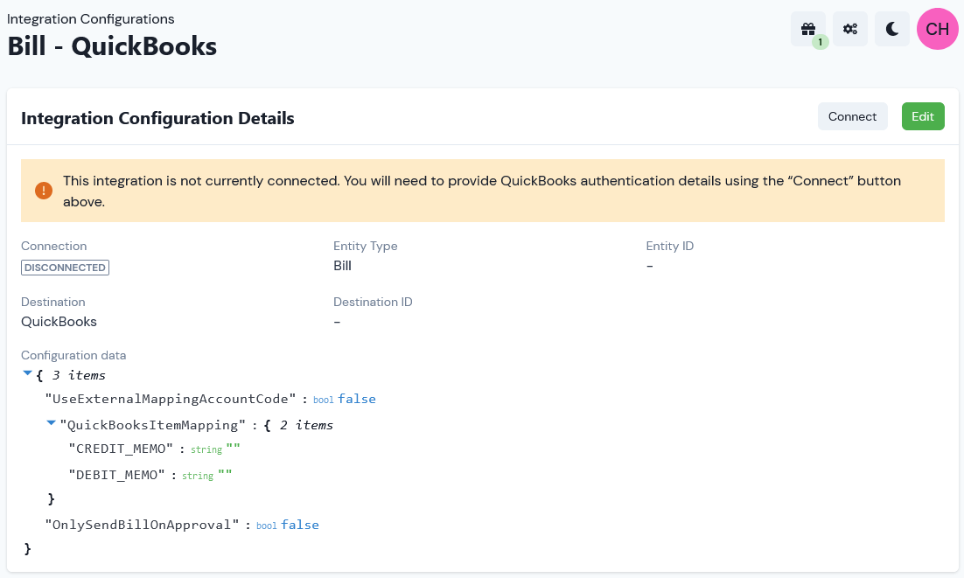The image size is (964, 578).
Task: Select the "DEBIT_MEMO" key
Action: 117,475
